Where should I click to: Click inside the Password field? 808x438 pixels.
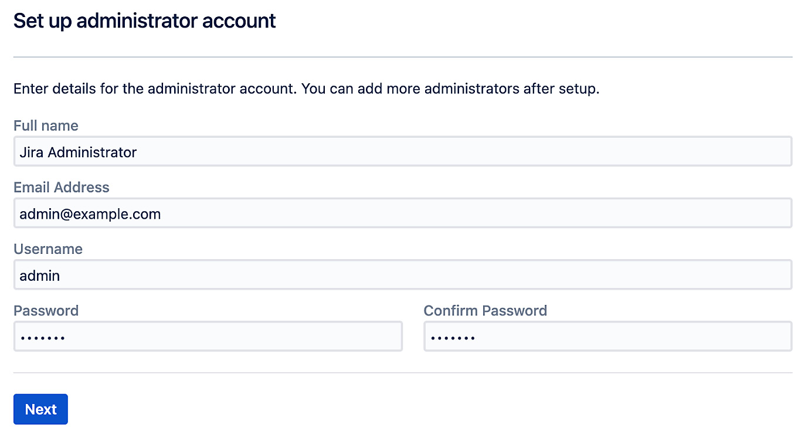tap(208, 336)
